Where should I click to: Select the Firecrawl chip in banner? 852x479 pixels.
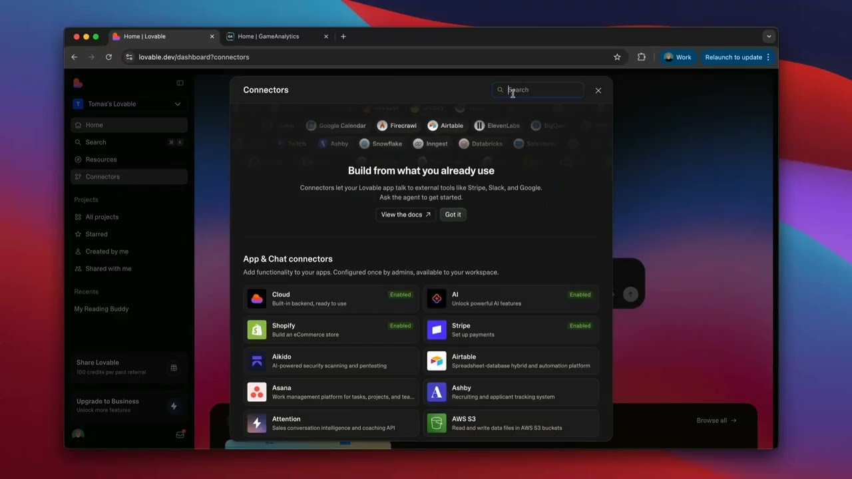point(397,126)
